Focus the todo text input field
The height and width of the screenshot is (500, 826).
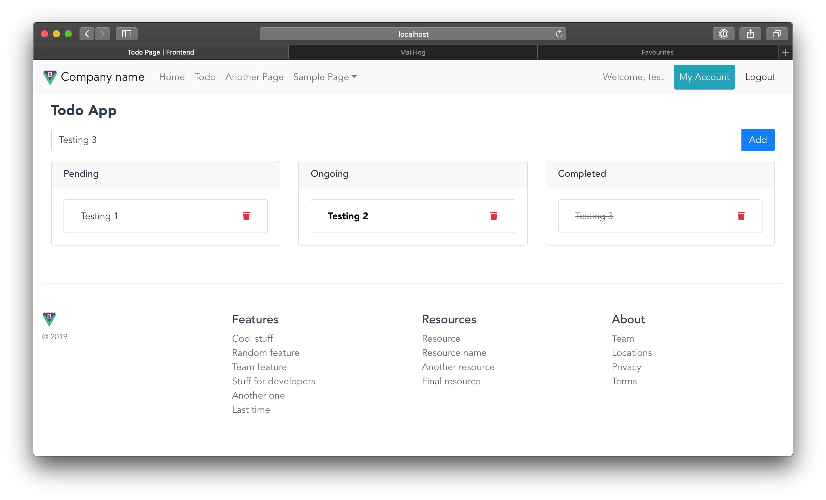point(395,140)
